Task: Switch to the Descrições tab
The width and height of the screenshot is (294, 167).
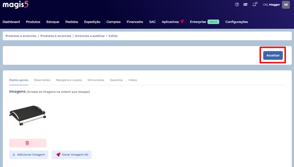Action: (x=42, y=80)
